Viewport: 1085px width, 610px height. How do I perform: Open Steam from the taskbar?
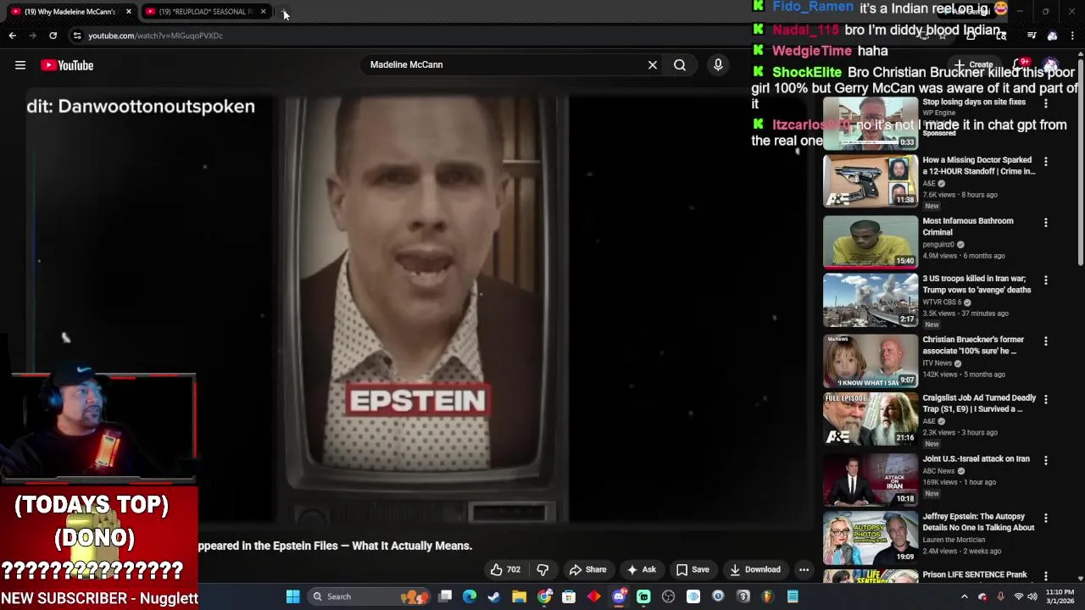pos(494,596)
